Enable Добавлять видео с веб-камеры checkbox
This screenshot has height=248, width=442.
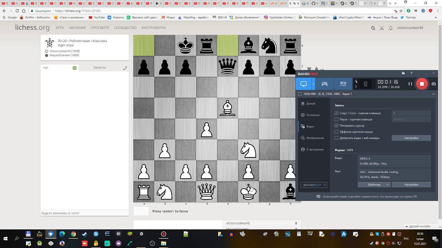[336, 138]
